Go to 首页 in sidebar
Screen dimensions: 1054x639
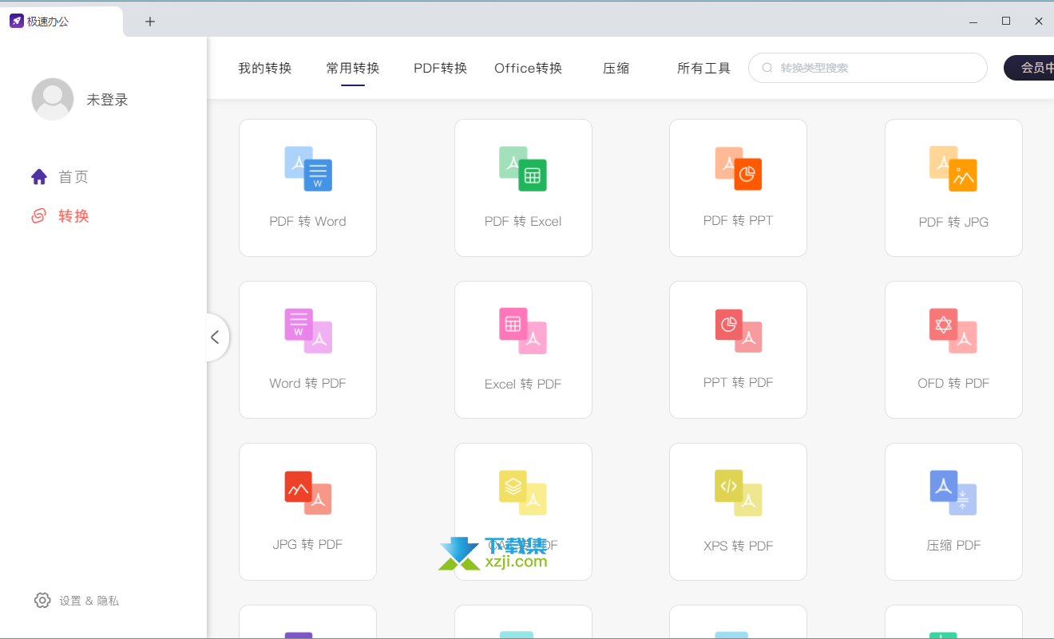[73, 177]
